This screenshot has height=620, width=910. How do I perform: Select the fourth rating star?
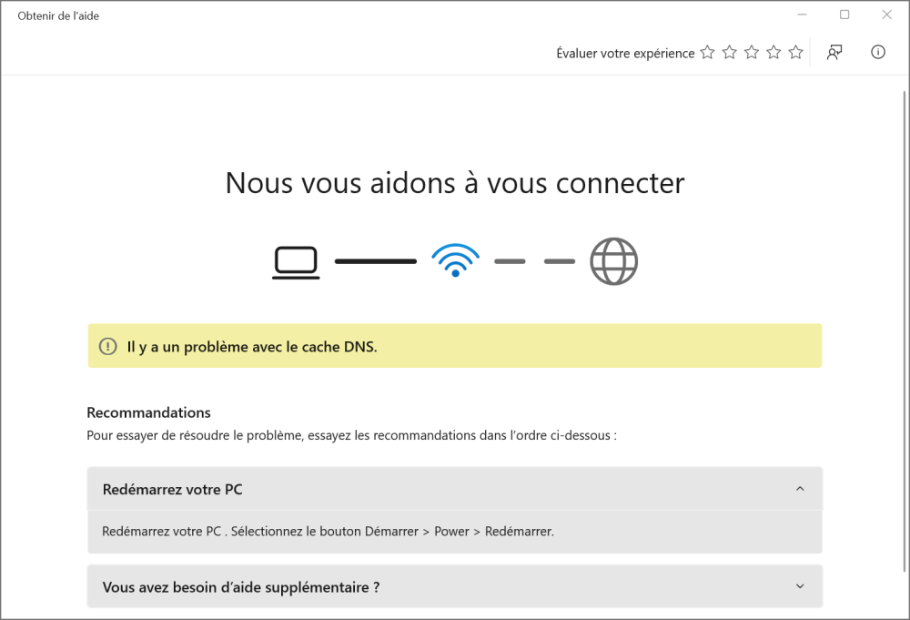pos(773,53)
